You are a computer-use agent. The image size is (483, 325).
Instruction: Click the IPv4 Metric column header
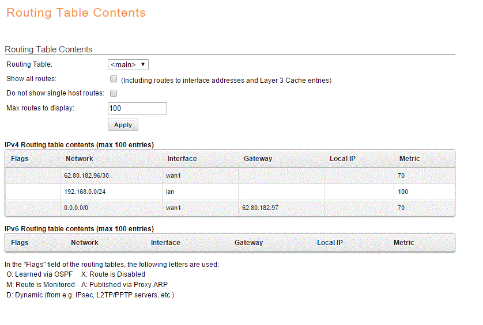(410, 159)
